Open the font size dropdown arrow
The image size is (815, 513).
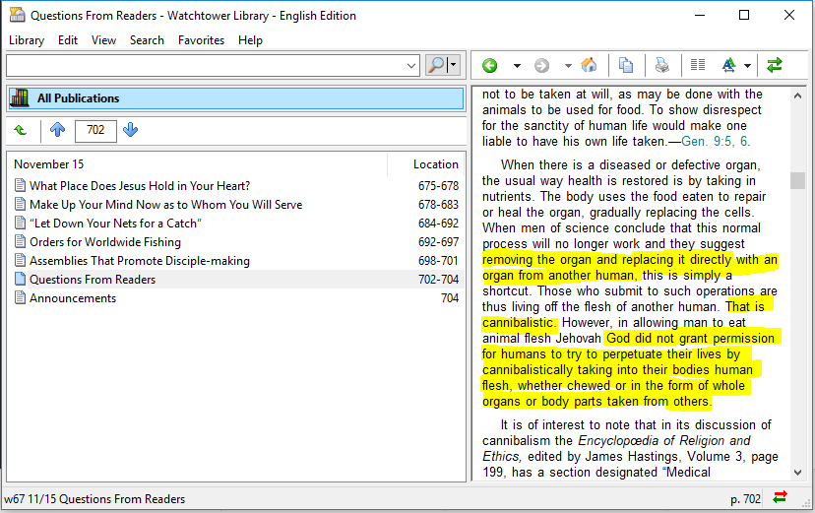tap(748, 66)
